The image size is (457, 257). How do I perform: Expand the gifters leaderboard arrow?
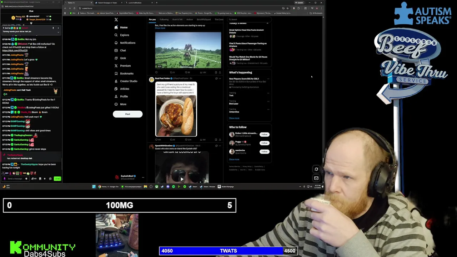pyautogui.click(x=31, y=23)
